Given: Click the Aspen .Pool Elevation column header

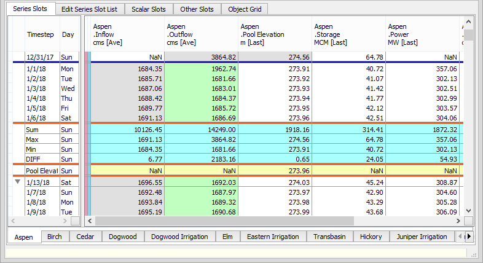Looking at the screenshot, I should click(x=275, y=34).
